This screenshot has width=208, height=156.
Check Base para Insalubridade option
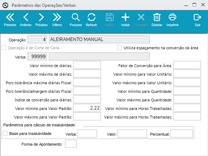5,134
